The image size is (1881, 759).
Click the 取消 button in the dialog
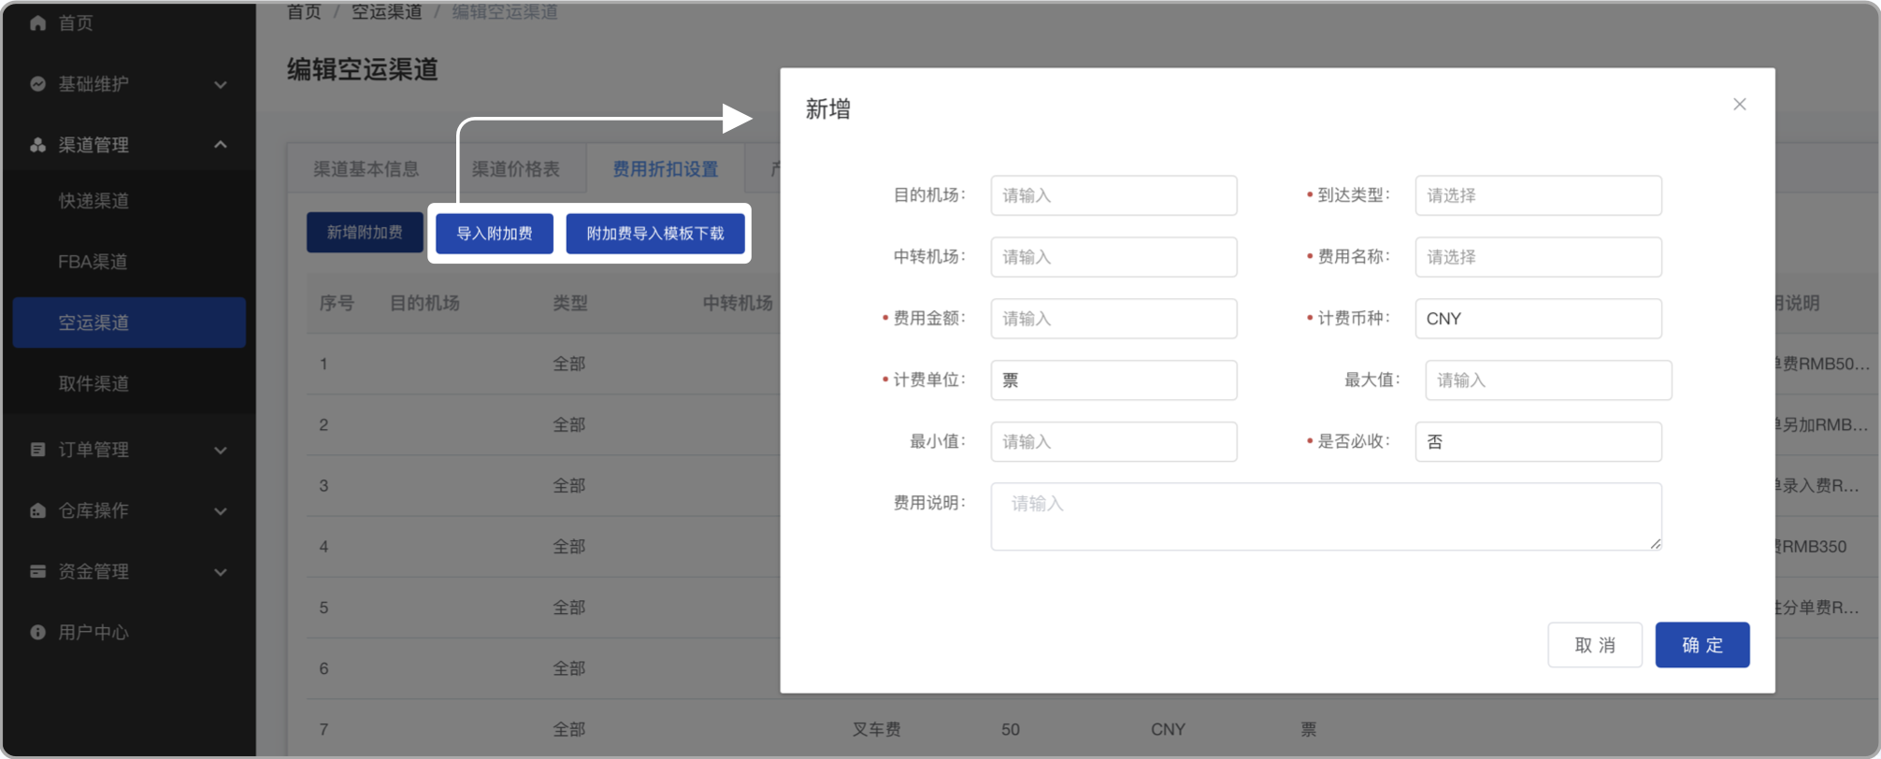pos(1595,645)
